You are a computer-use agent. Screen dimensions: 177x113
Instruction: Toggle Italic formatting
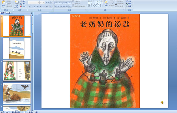coord(32,6)
